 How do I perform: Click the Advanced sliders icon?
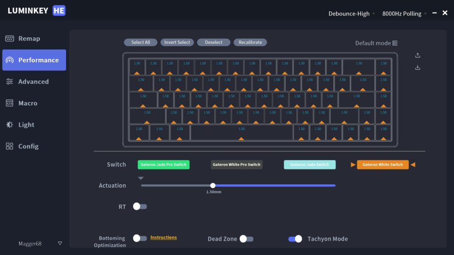coord(9,82)
